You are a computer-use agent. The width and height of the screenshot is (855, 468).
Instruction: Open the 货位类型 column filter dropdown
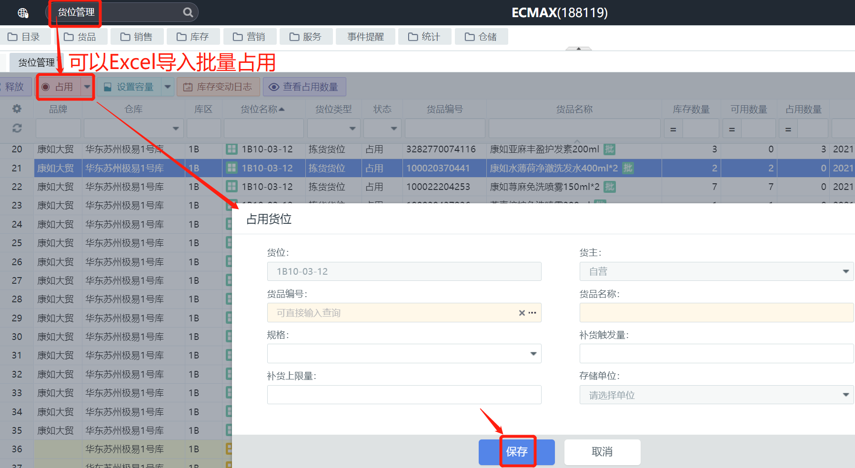click(x=352, y=129)
